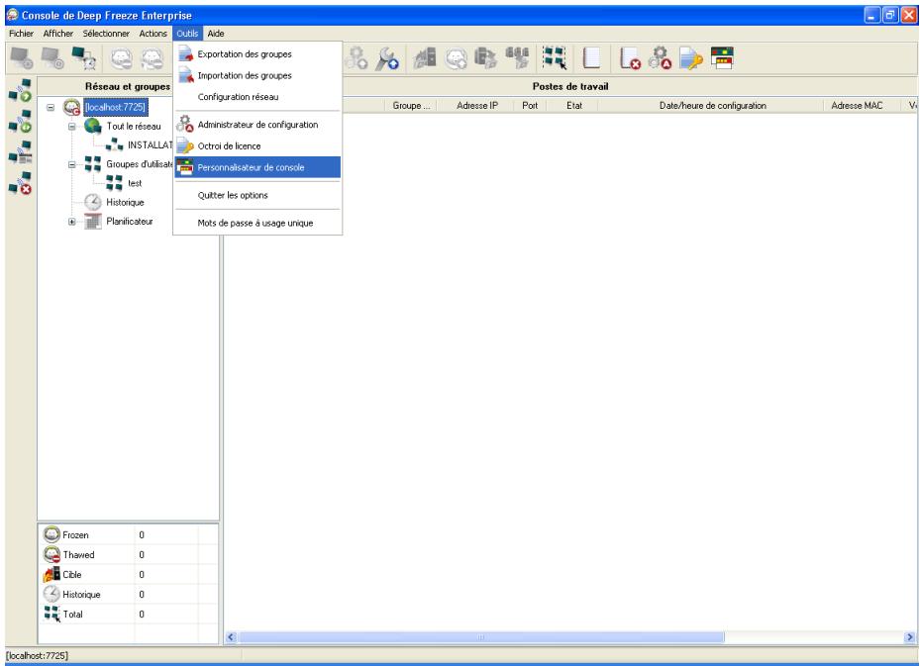920x666 pixels.
Task: Click the sidebar network icon with green double arrows
Action: coord(20,122)
